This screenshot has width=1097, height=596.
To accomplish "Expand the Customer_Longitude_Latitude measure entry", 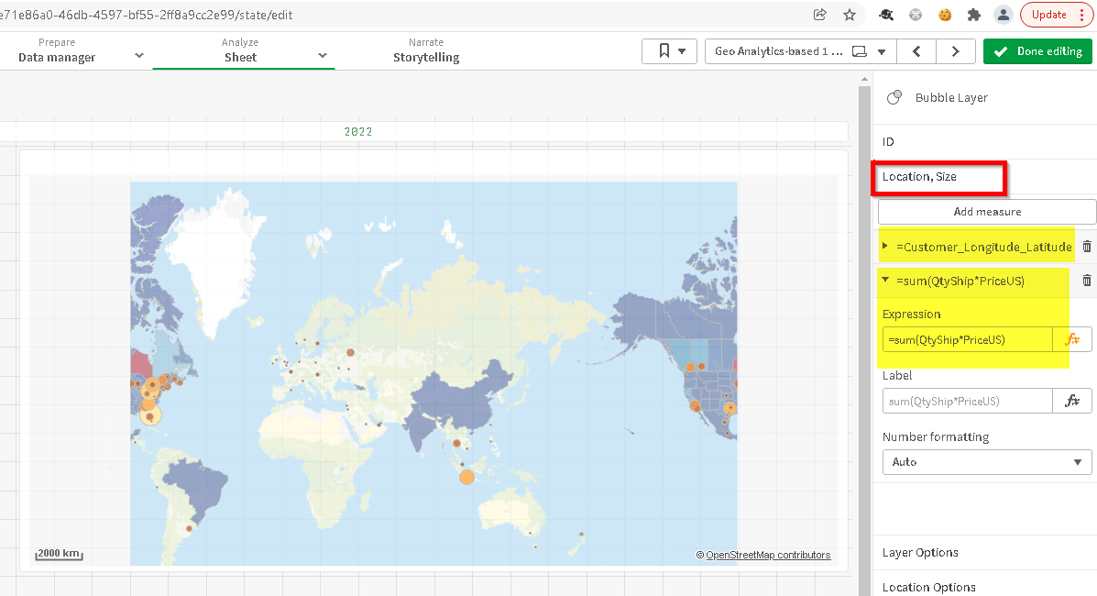I will click(x=884, y=246).
